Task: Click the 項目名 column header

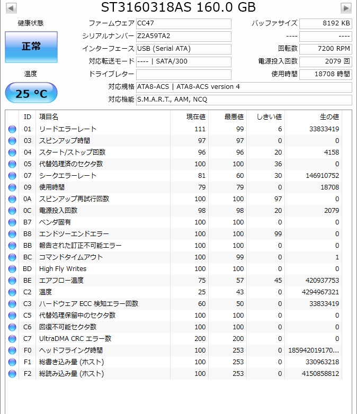Action: click(103, 116)
